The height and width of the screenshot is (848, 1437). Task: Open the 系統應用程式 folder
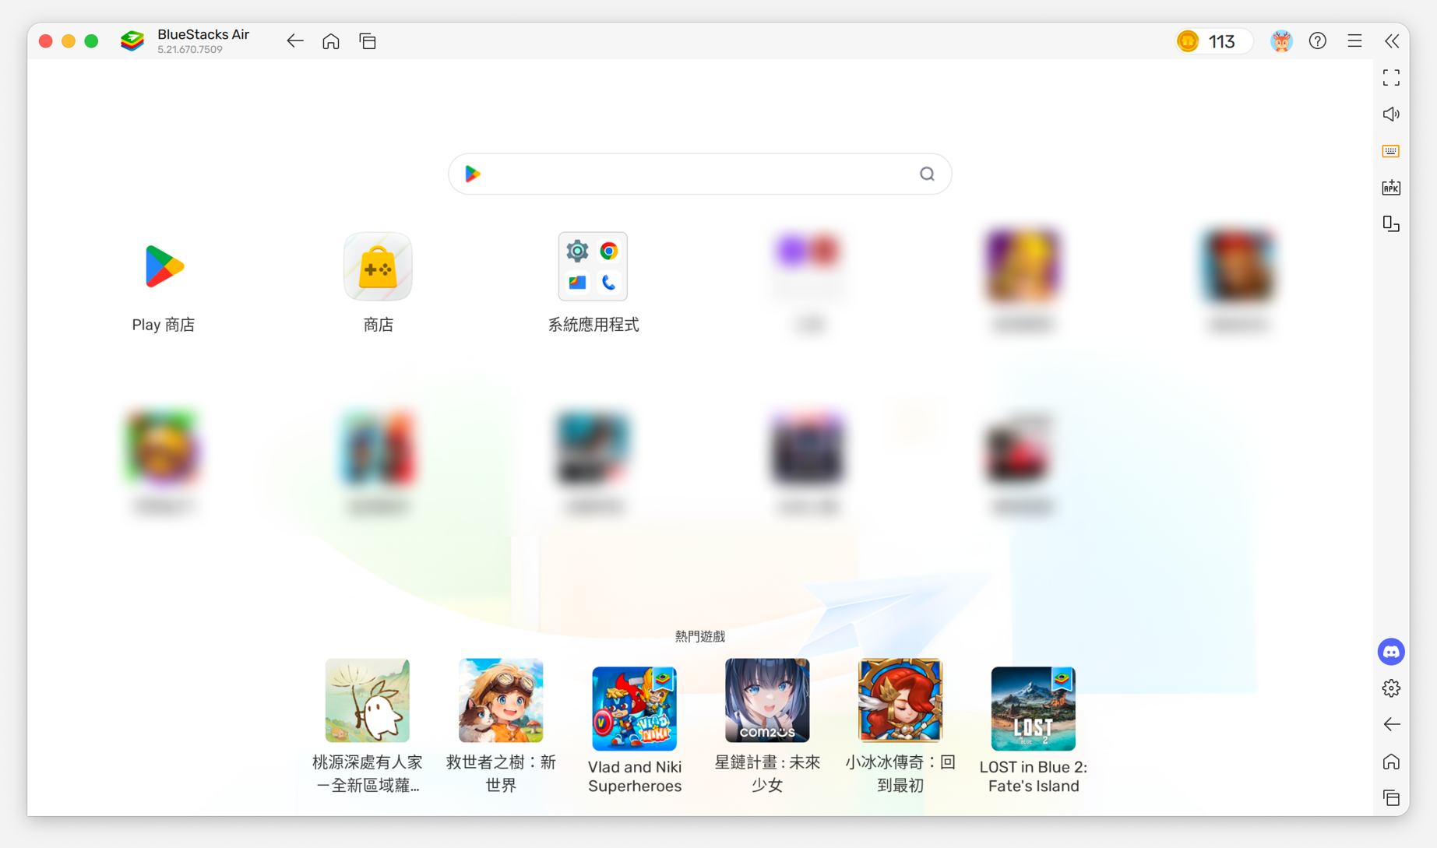coord(593,283)
